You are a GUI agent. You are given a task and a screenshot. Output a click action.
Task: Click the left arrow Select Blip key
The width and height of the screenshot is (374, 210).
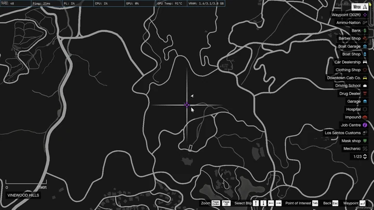[271, 203]
